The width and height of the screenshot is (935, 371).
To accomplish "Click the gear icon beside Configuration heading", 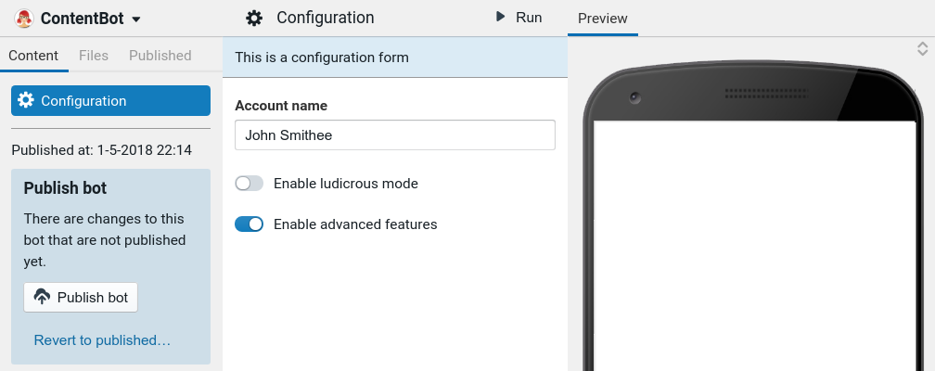I will tap(254, 18).
